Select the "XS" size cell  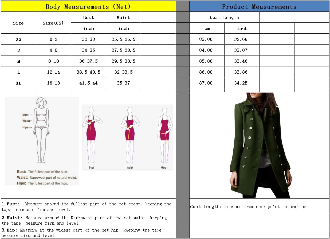coord(18,39)
